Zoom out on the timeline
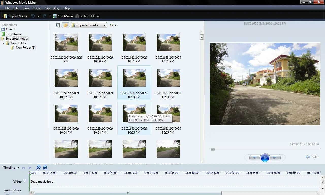Viewport: 325px width, 195px height. 45,168
